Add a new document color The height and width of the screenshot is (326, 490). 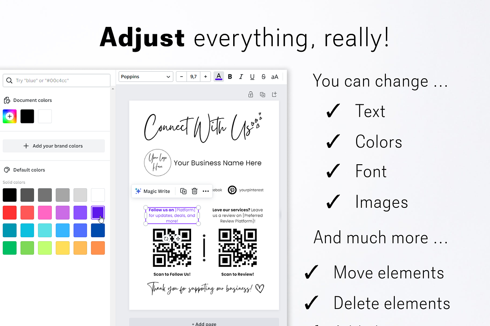pos(10,116)
